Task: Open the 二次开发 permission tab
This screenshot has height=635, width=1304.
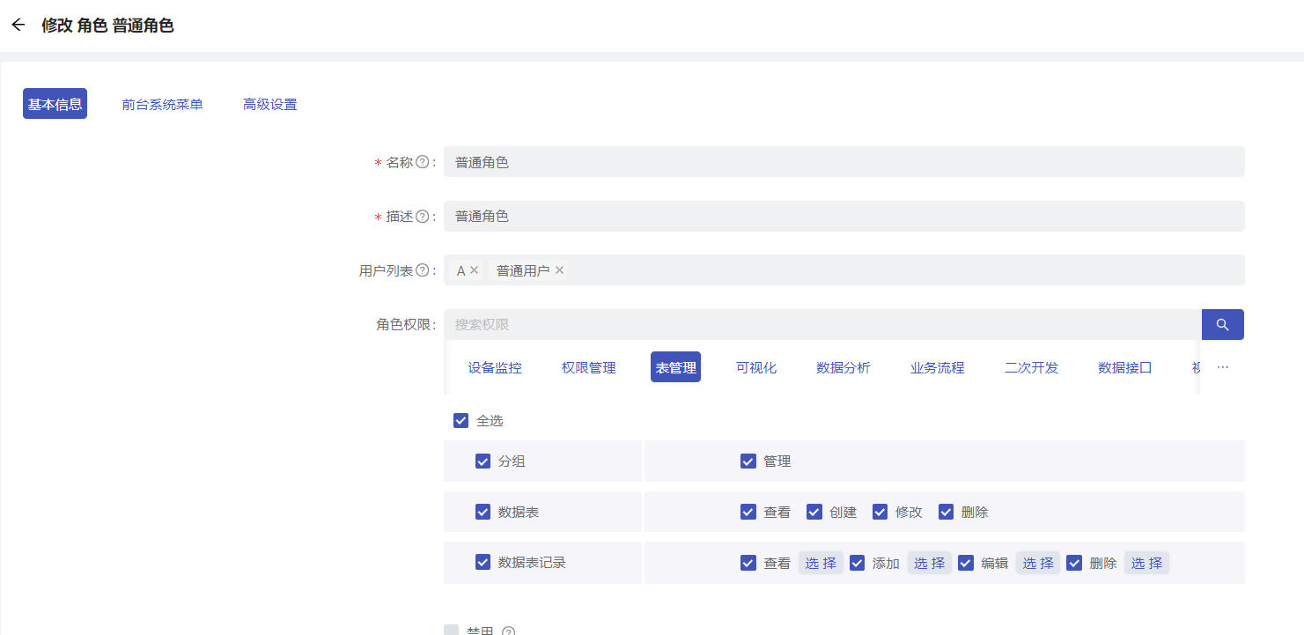Action: (1031, 367)
